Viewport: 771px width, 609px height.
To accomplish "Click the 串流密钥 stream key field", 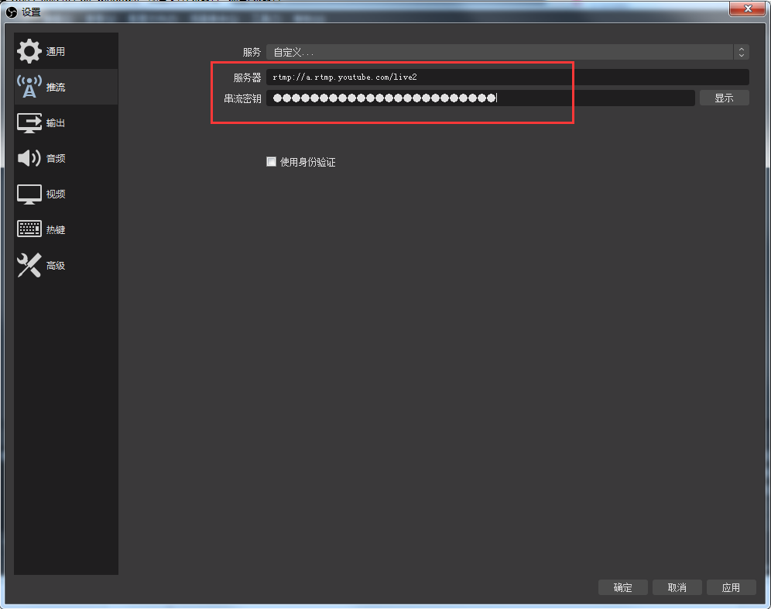I will click(x=481, y=98).
